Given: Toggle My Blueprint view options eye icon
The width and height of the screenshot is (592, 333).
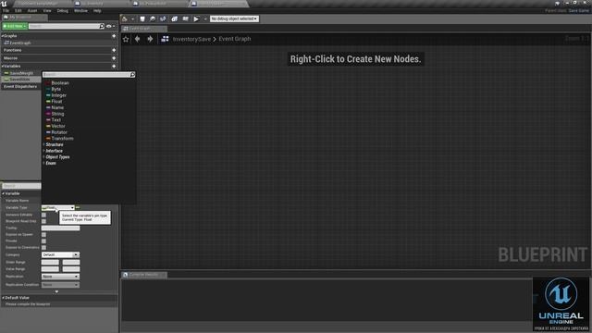Looking at the screenshot, I should click(x=109, y=26).
